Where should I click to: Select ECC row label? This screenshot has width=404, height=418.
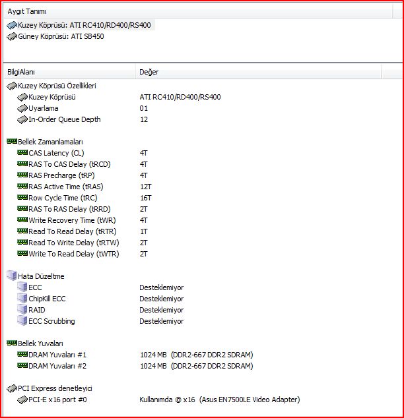click(x=35, y=287)
